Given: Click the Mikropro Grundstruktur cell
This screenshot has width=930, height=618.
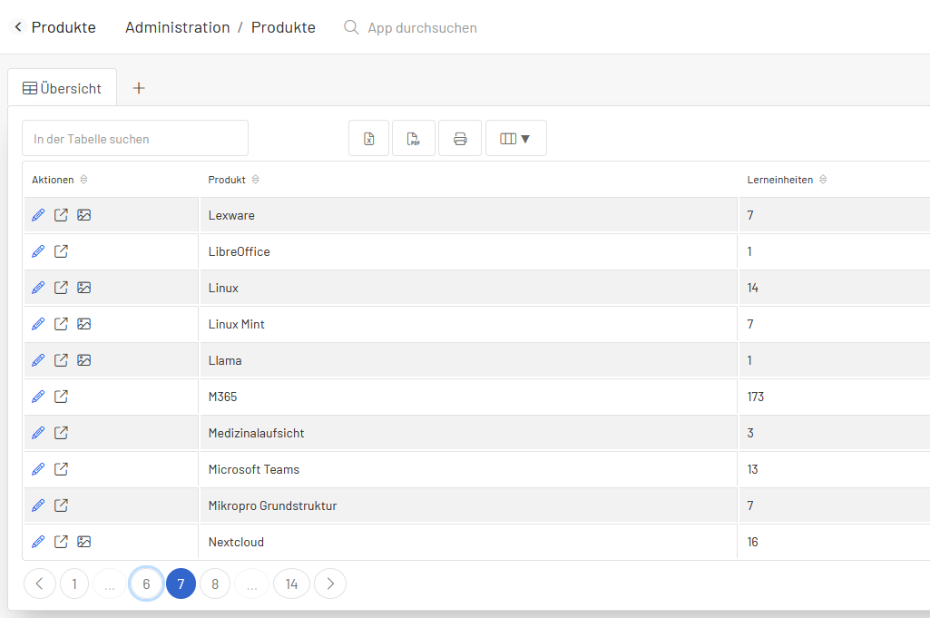Looking at the screenshot, I should pyautogui.click(x=468, y=505).
